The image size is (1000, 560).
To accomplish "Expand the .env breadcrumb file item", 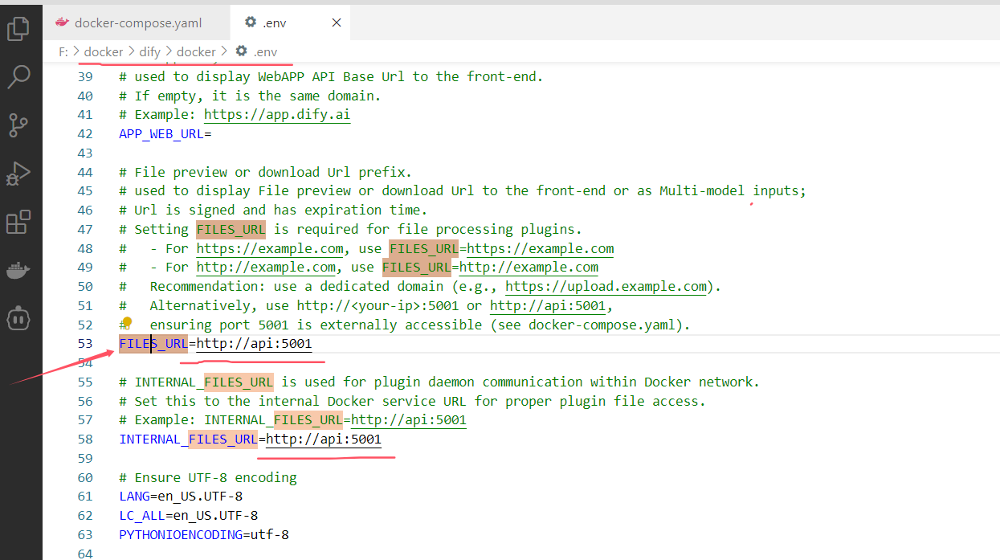I will [x=264, y=52].
